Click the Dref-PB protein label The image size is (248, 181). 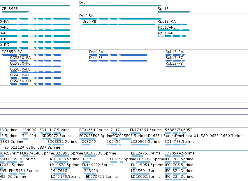point(96,58)
